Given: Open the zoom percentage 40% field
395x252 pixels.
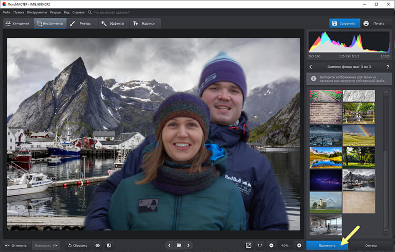Looking at the screenshot, I should (286, 245).
